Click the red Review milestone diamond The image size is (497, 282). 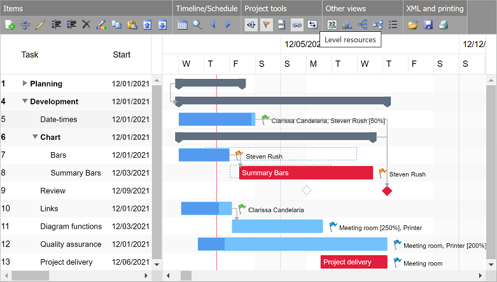tap(387, 191)
